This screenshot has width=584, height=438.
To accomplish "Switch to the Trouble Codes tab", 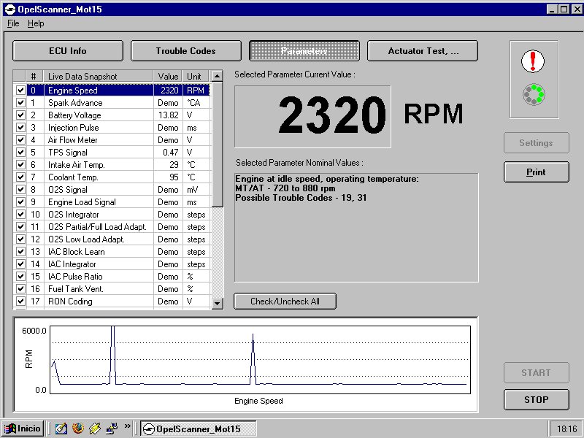I will point(186,50).
